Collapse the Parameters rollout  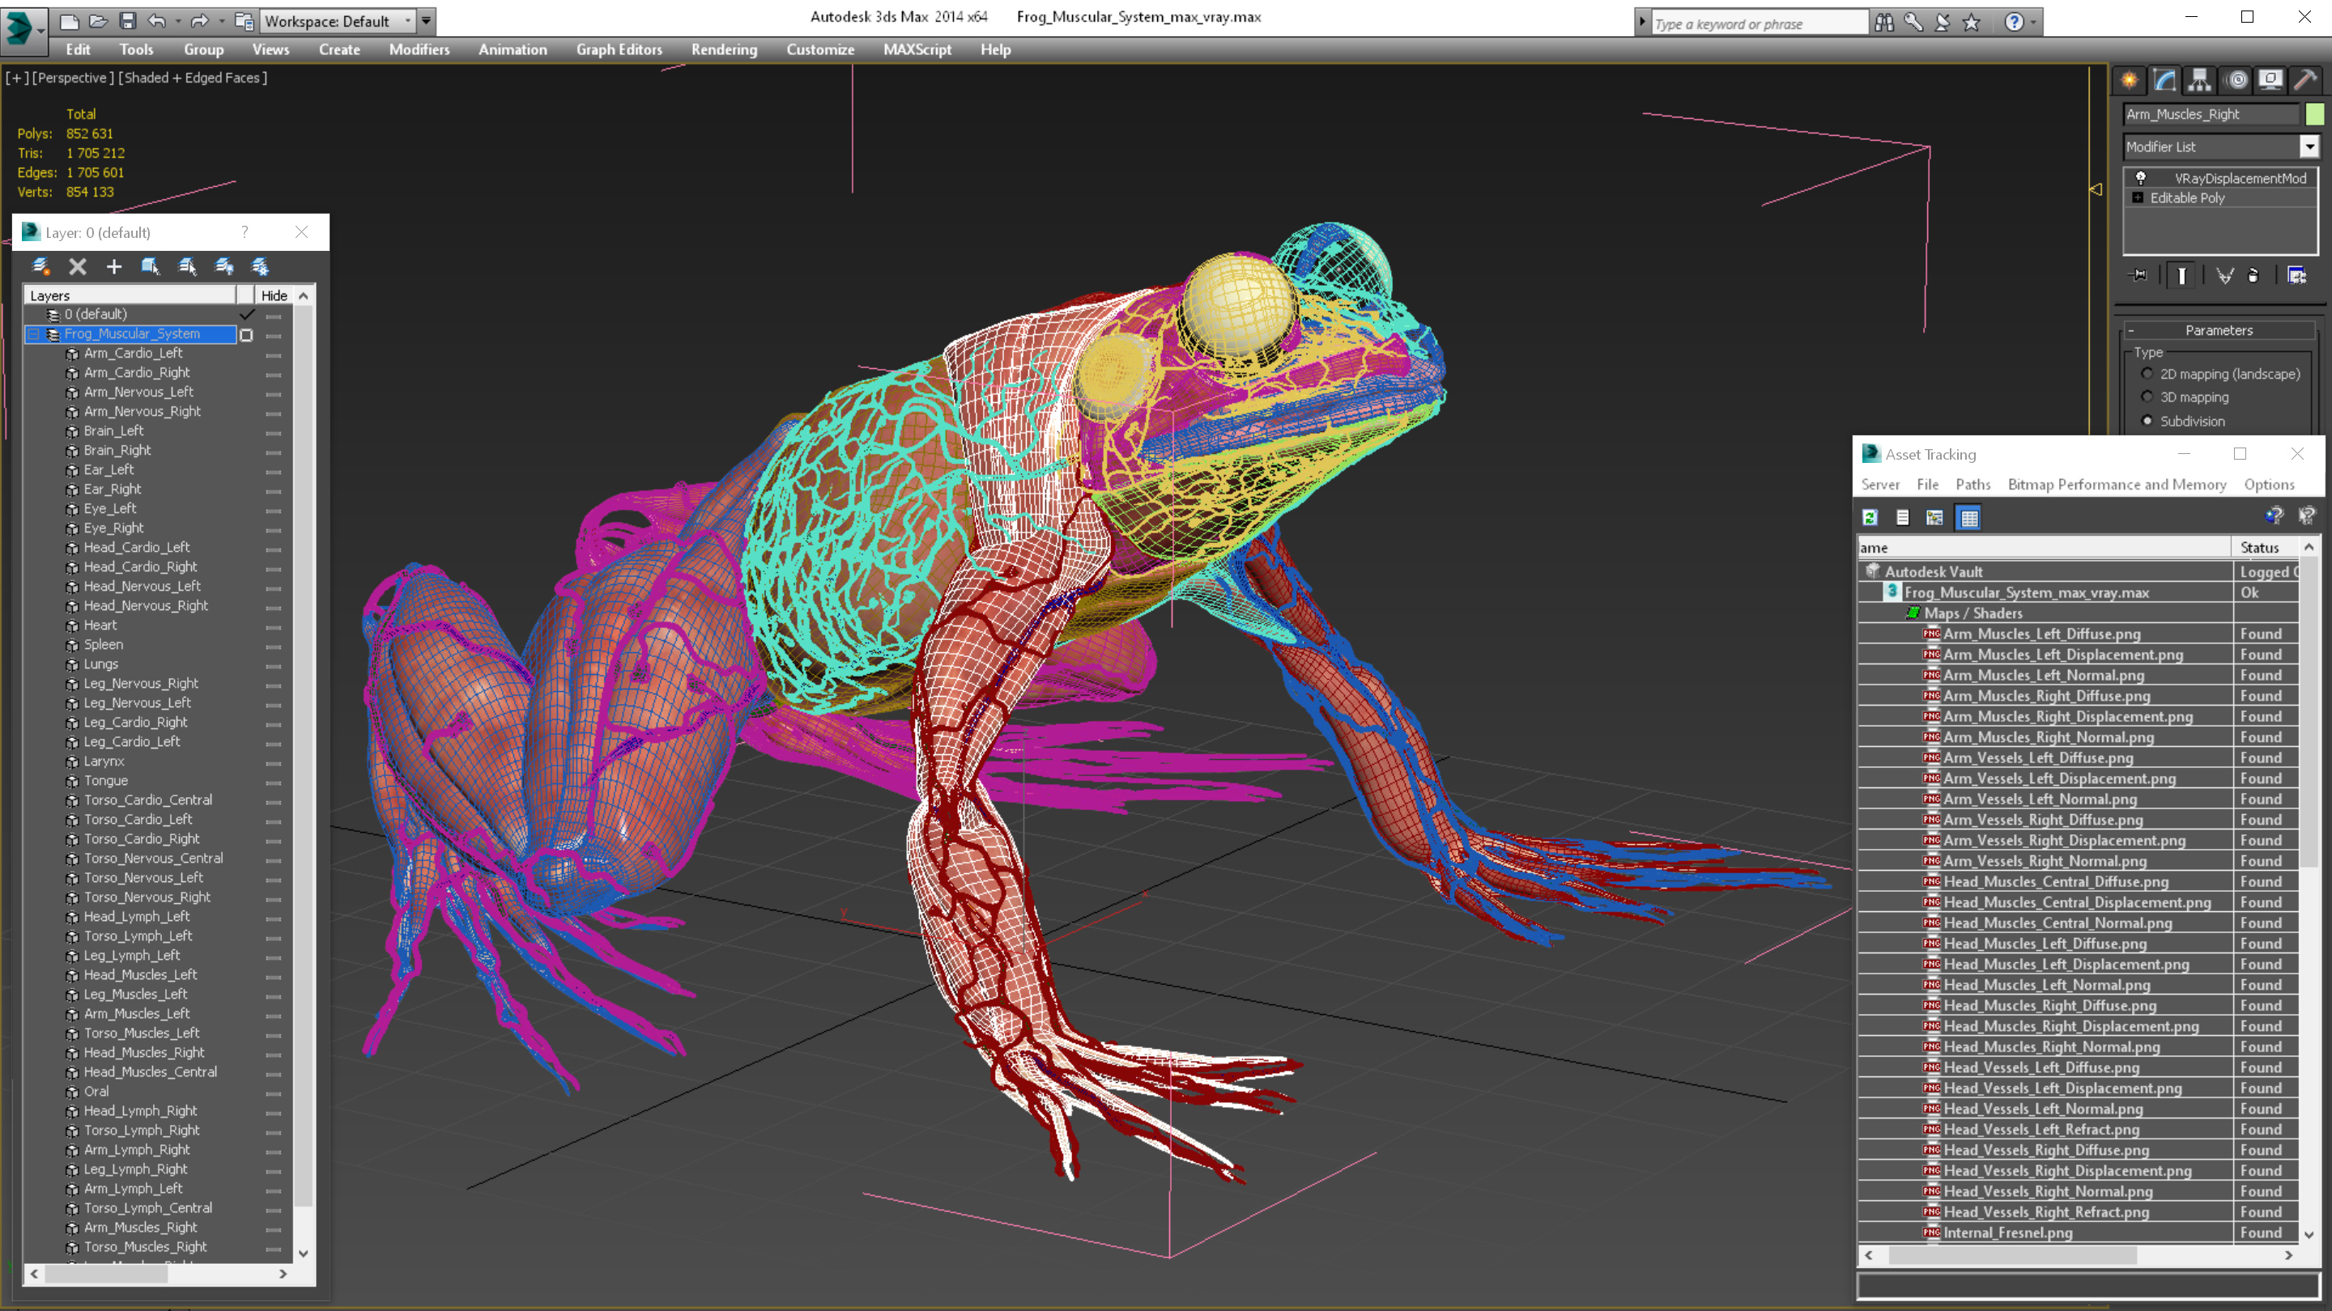tap(2217, 330)
